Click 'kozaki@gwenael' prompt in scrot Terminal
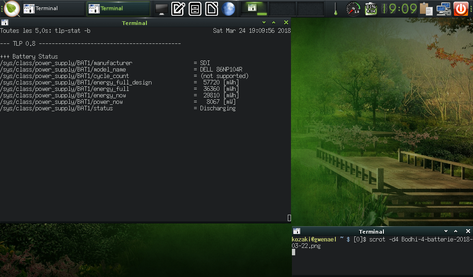 314,239
